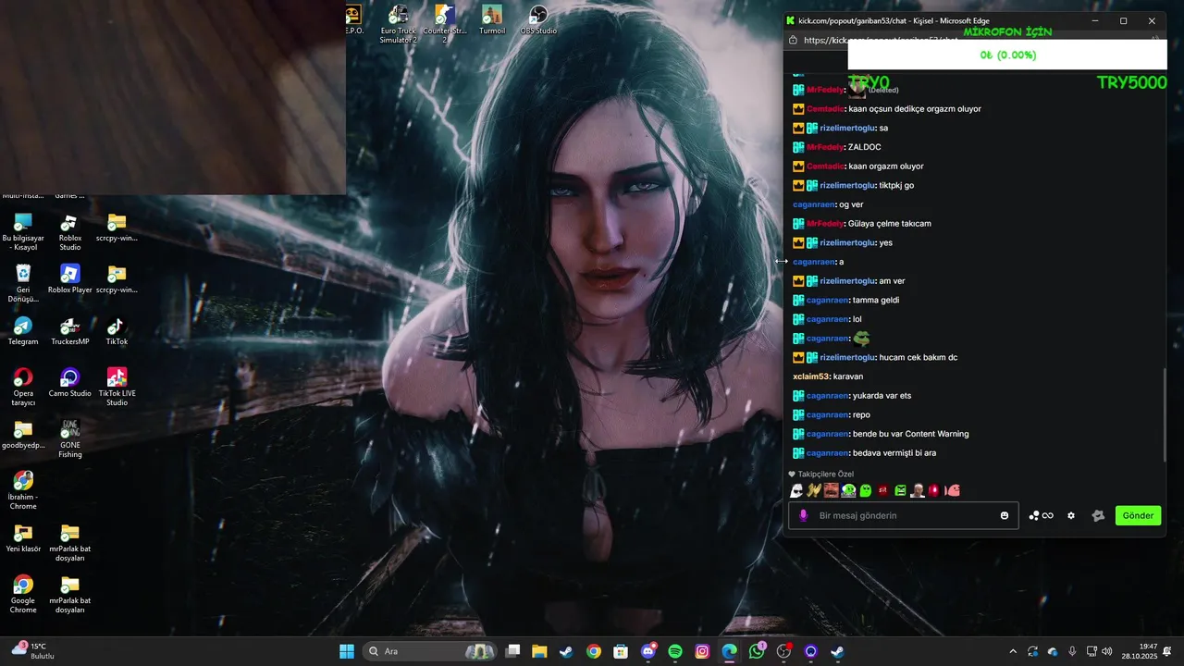
Task: Click the taskbar Ara search box
Action: 429,651
